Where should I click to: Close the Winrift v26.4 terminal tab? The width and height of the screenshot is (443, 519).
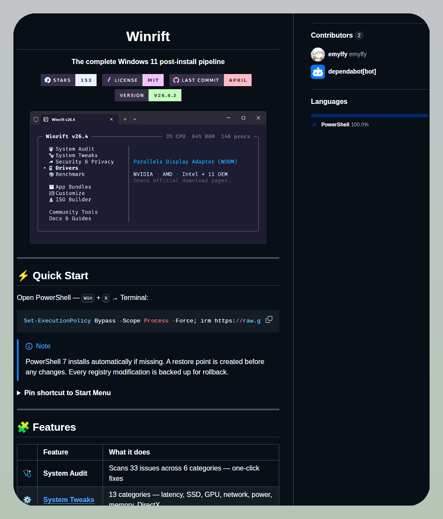(x=111, y=119)
